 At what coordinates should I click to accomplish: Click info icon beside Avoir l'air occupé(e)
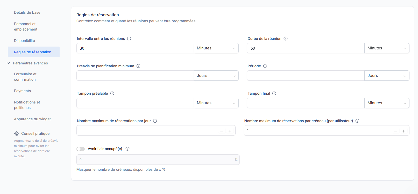click(127, 149)
